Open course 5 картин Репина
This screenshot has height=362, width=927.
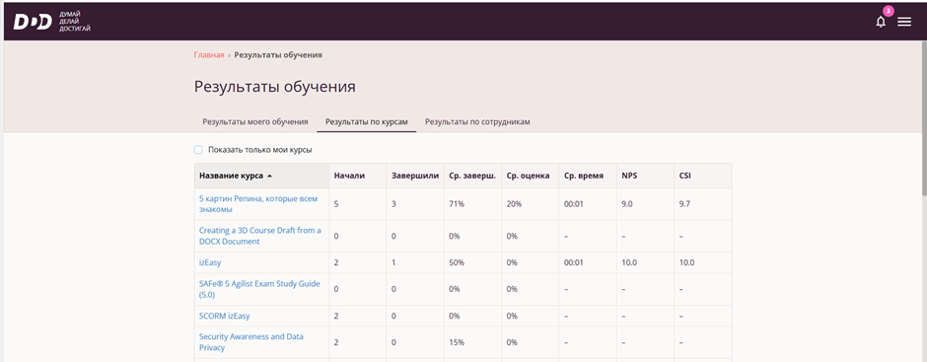click(258, 203)
